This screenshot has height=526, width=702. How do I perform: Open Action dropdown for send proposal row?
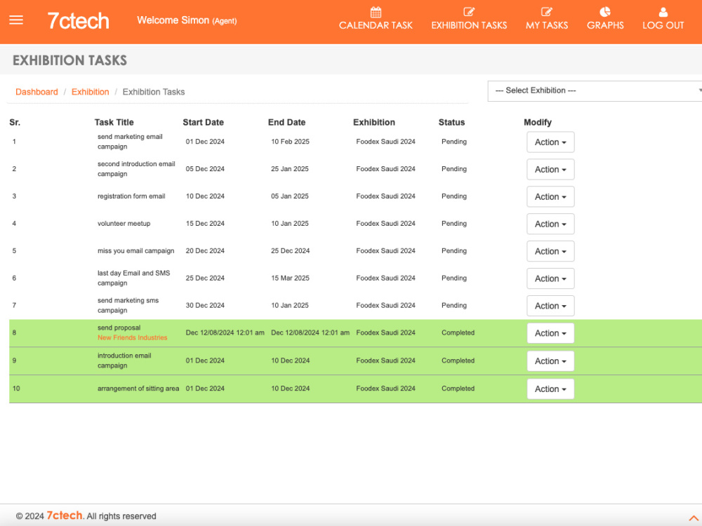[x=550, y=333]
